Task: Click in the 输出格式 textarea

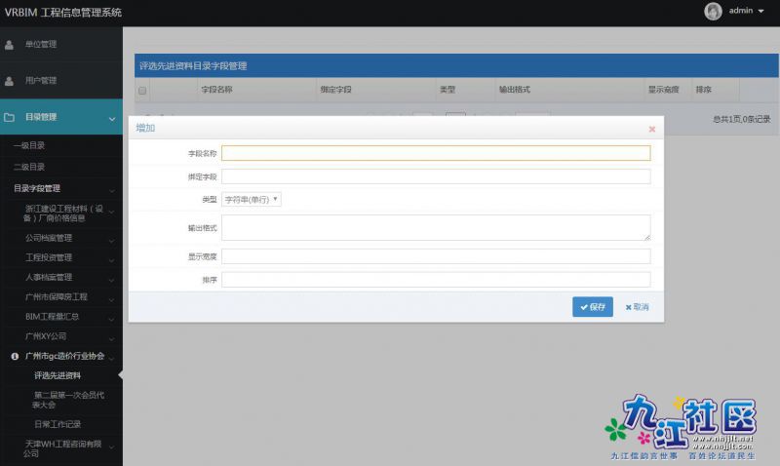Action: point(436,227)
